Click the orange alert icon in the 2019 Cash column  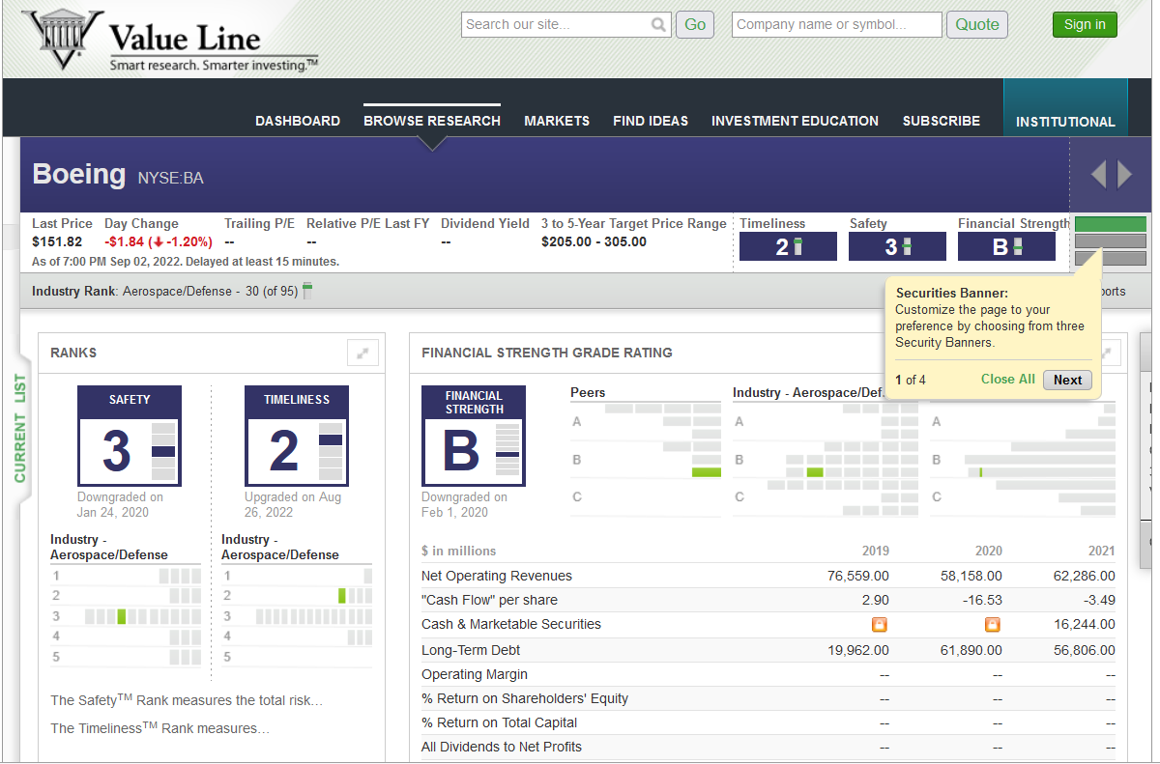coord(879,625)
